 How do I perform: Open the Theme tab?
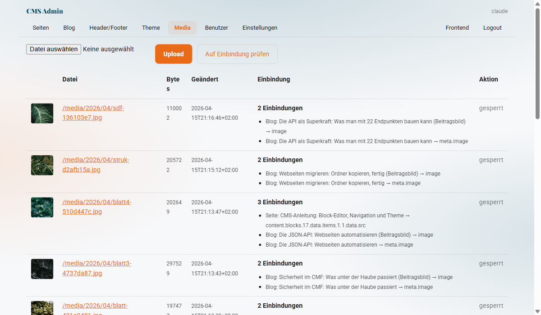pos(151,27)
